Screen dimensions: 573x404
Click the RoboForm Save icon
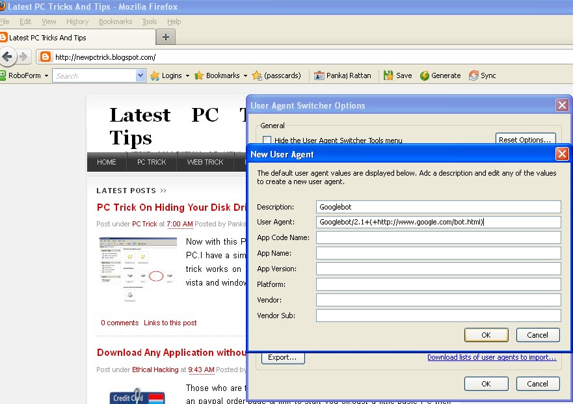point(388,75)
